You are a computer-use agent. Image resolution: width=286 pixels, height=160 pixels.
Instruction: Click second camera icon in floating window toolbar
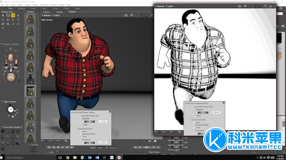click(x=245, y=6)
